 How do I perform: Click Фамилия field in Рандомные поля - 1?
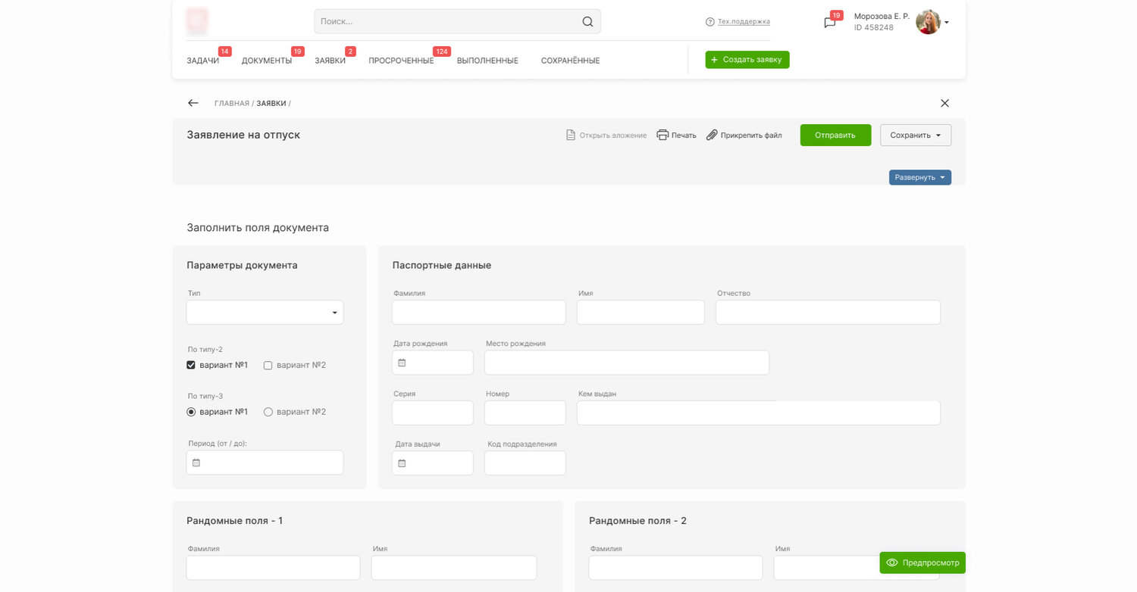click(274, 568)
